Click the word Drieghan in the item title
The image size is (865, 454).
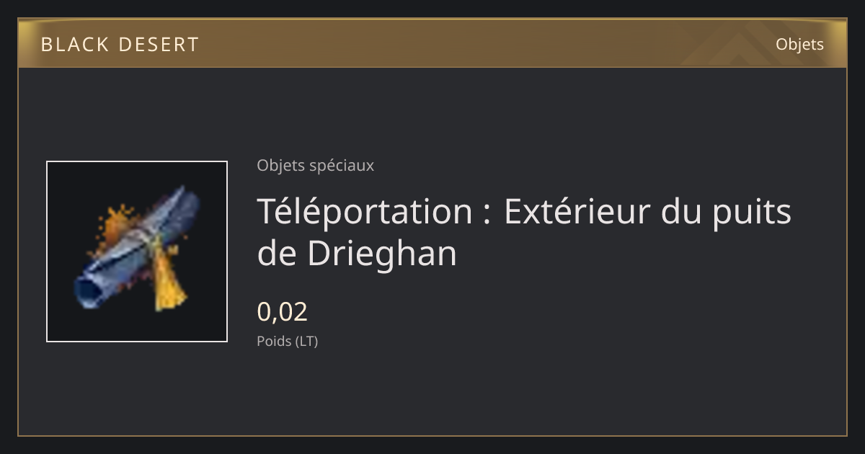(382, 254)
